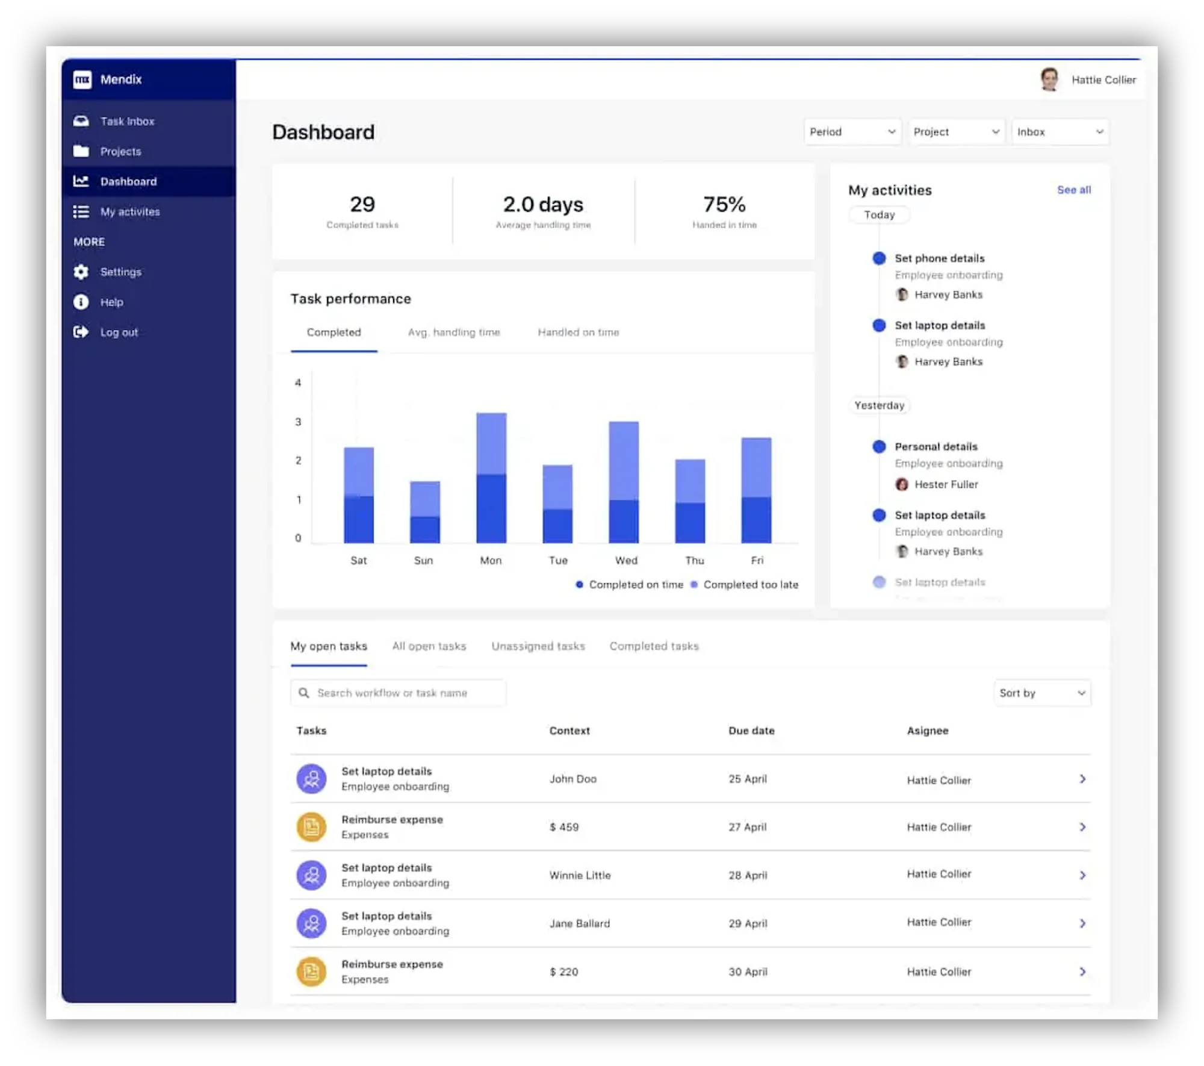Click the search workflow or task name field
Screen dimensions: 1204x1066
(x=398, y=693)
